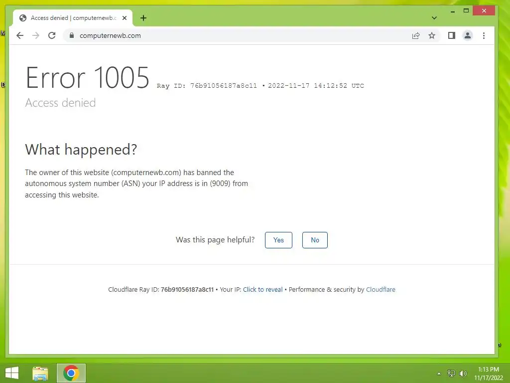510x383 pixels.
Task: View site security lock information
Action: pyautogui.click(x=72, y=35)
